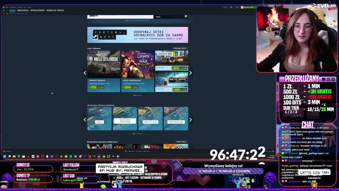Screen dimensions: 339x191
Task: Close the Przedłużany overlay window
Action: click(x=333, y=80)
